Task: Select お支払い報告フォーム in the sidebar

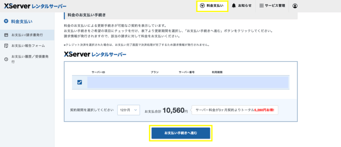Action: click(28, 45)
